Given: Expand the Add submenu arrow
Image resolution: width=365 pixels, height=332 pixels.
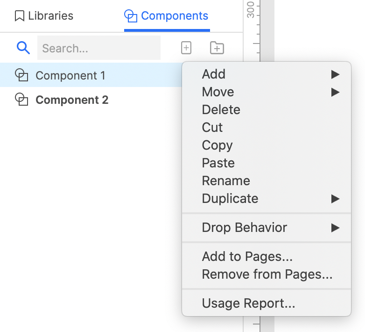Looking at the screenshot, I should coord(335,74).
